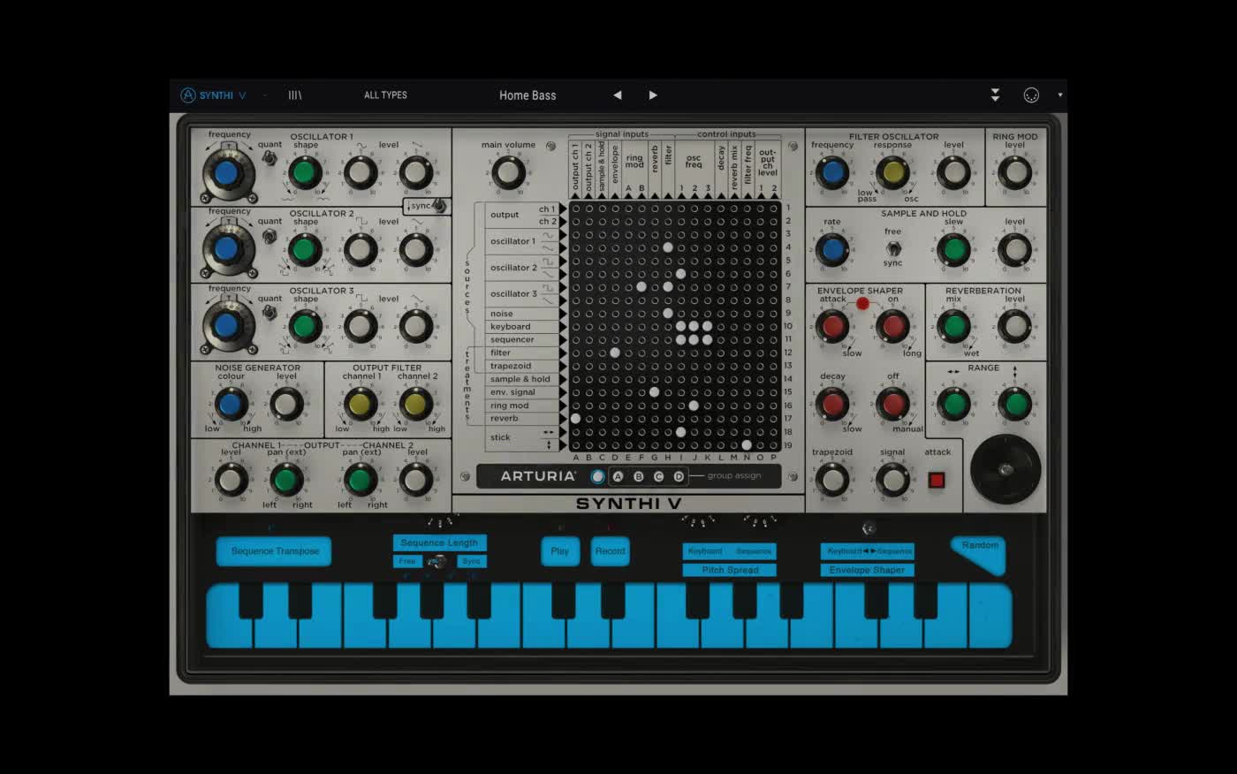Click a pin in the patch matrix grid
This screenshot has height=774, width=1237.
pos(668,247)
